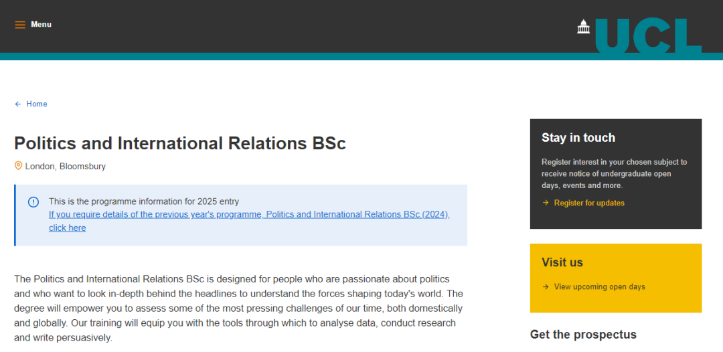The width and height of the screenshot is (723, 352).
Task: Click the Visit us heading
Action: (x=562, y=262)
